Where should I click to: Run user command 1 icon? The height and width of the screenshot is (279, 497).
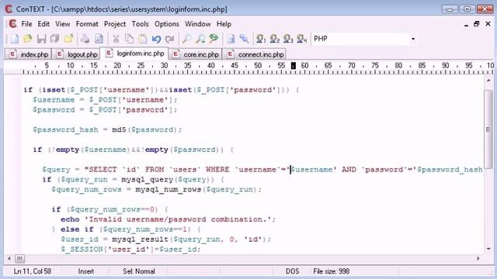(x=261, y=39)
